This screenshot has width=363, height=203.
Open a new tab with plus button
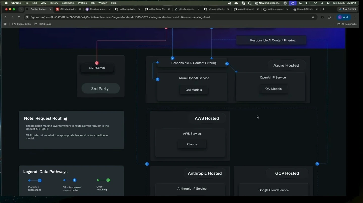[x=323, y=9]
